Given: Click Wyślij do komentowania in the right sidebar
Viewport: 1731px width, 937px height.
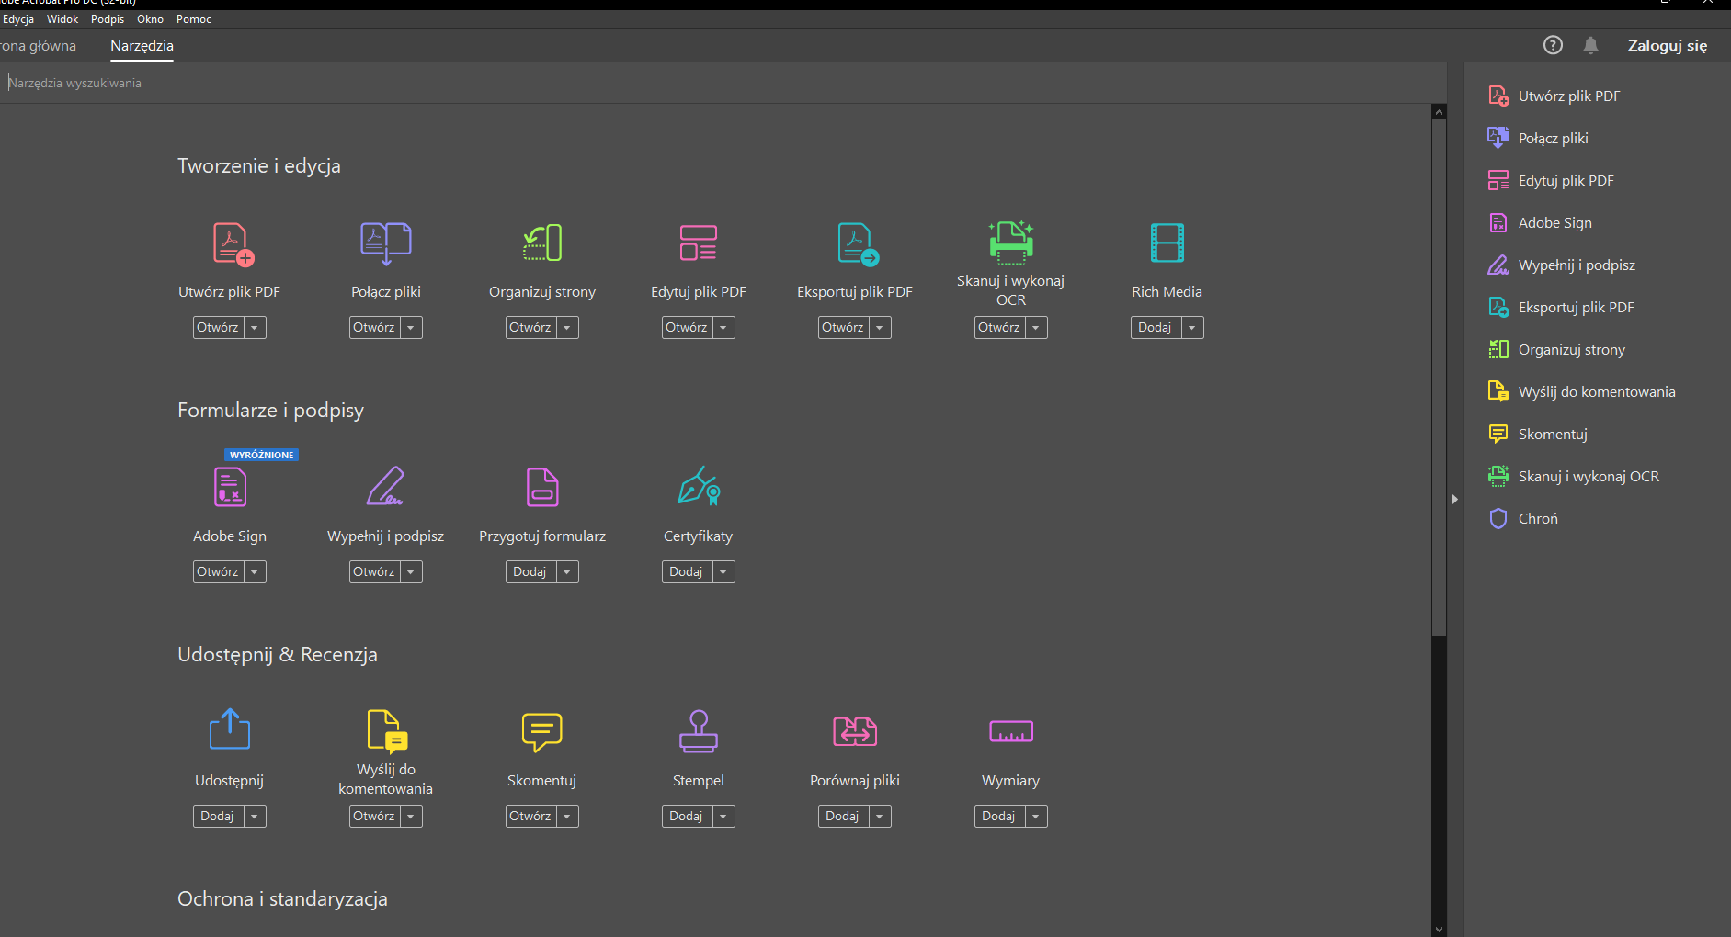Looking at the screenshot, I should point(1582,391).
